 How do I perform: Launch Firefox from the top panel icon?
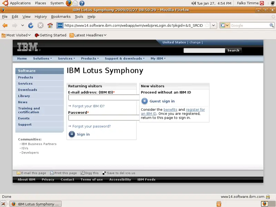coord(69,3)
